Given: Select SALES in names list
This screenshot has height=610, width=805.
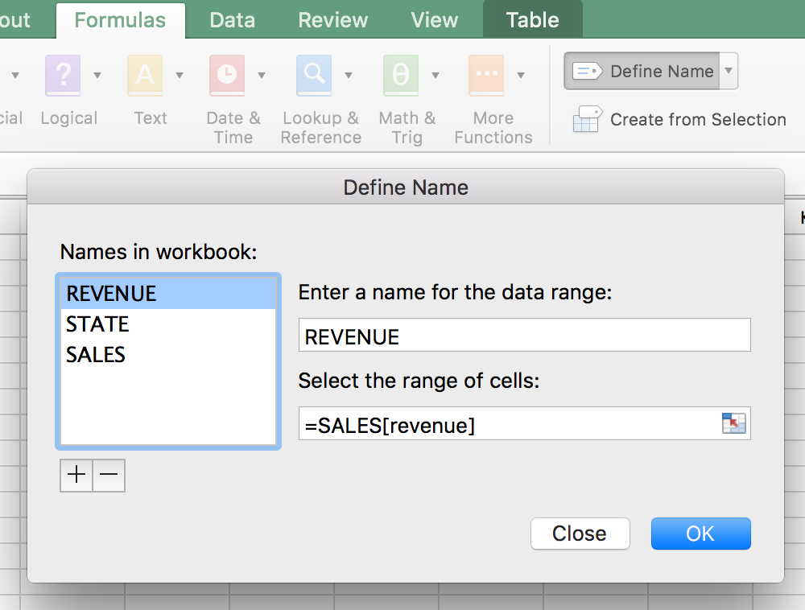Looking at the screenshot, I should (x=168, y=355).
